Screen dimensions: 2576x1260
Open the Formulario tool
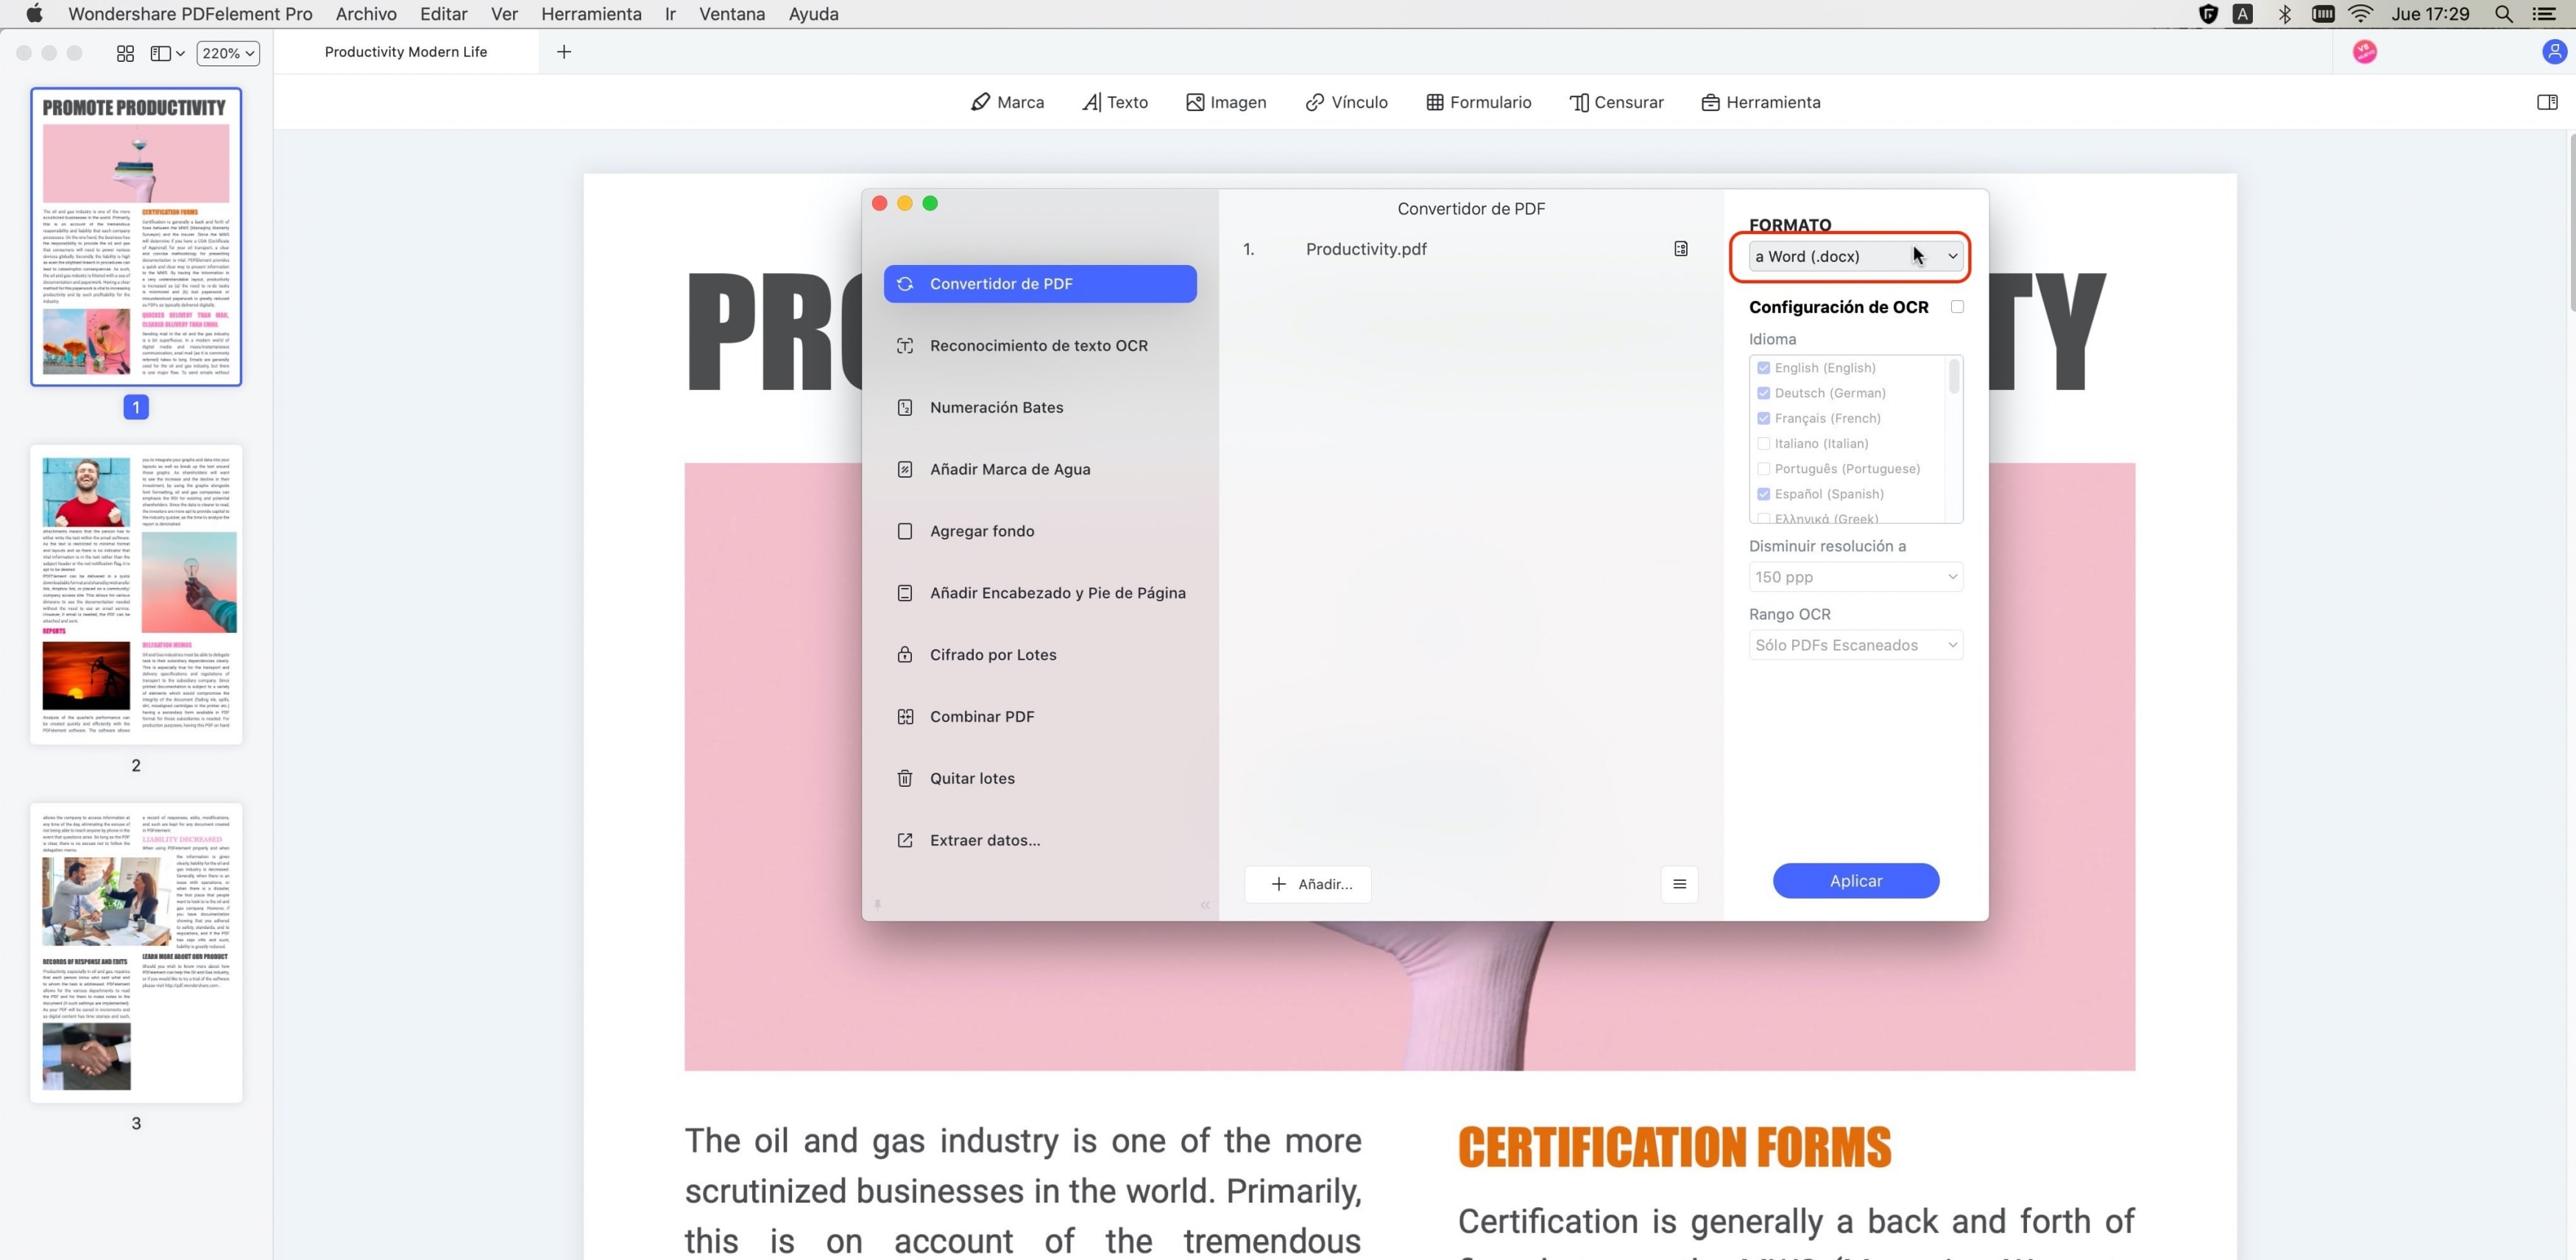coord(1479,101)
